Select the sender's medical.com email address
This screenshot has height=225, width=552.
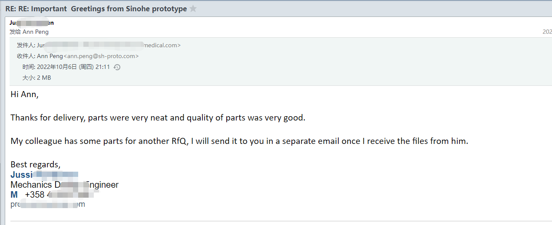[109, 45]
